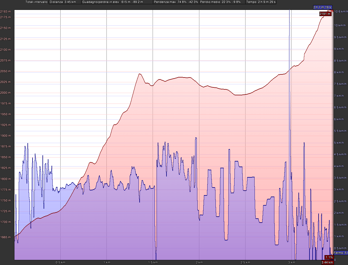The height and width of the screenshot is (265, 348).
Task: Click the '1950 m' elevation axis label
Action: click(6, 114)
